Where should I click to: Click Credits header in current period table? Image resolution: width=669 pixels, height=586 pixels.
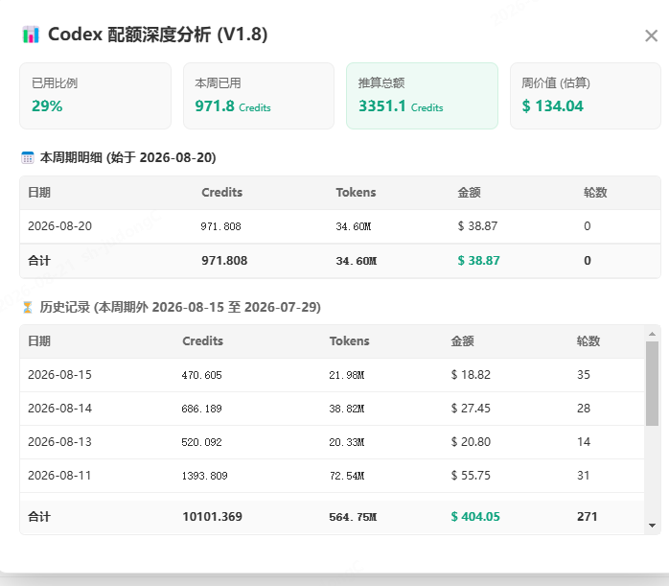click(x=221, y=193)
